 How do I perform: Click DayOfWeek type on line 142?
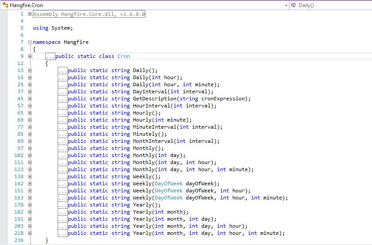[x=168, y=184]
